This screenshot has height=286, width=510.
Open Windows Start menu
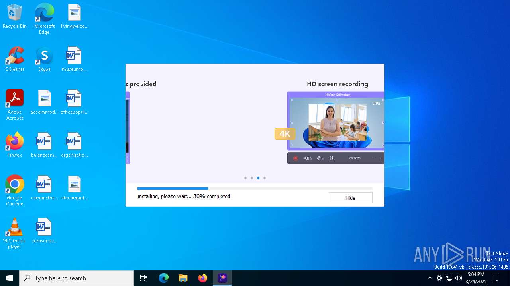[x=10, y=278]
